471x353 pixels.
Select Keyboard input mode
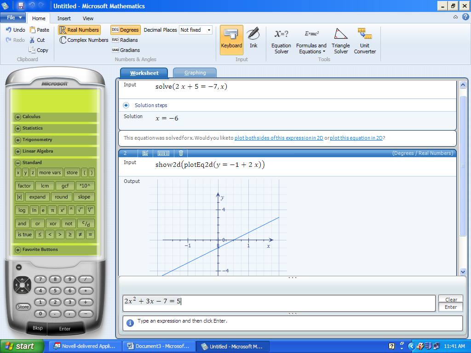click(x=231, y=40)
